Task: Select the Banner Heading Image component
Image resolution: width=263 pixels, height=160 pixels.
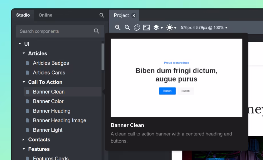Action: coord(59,120)
